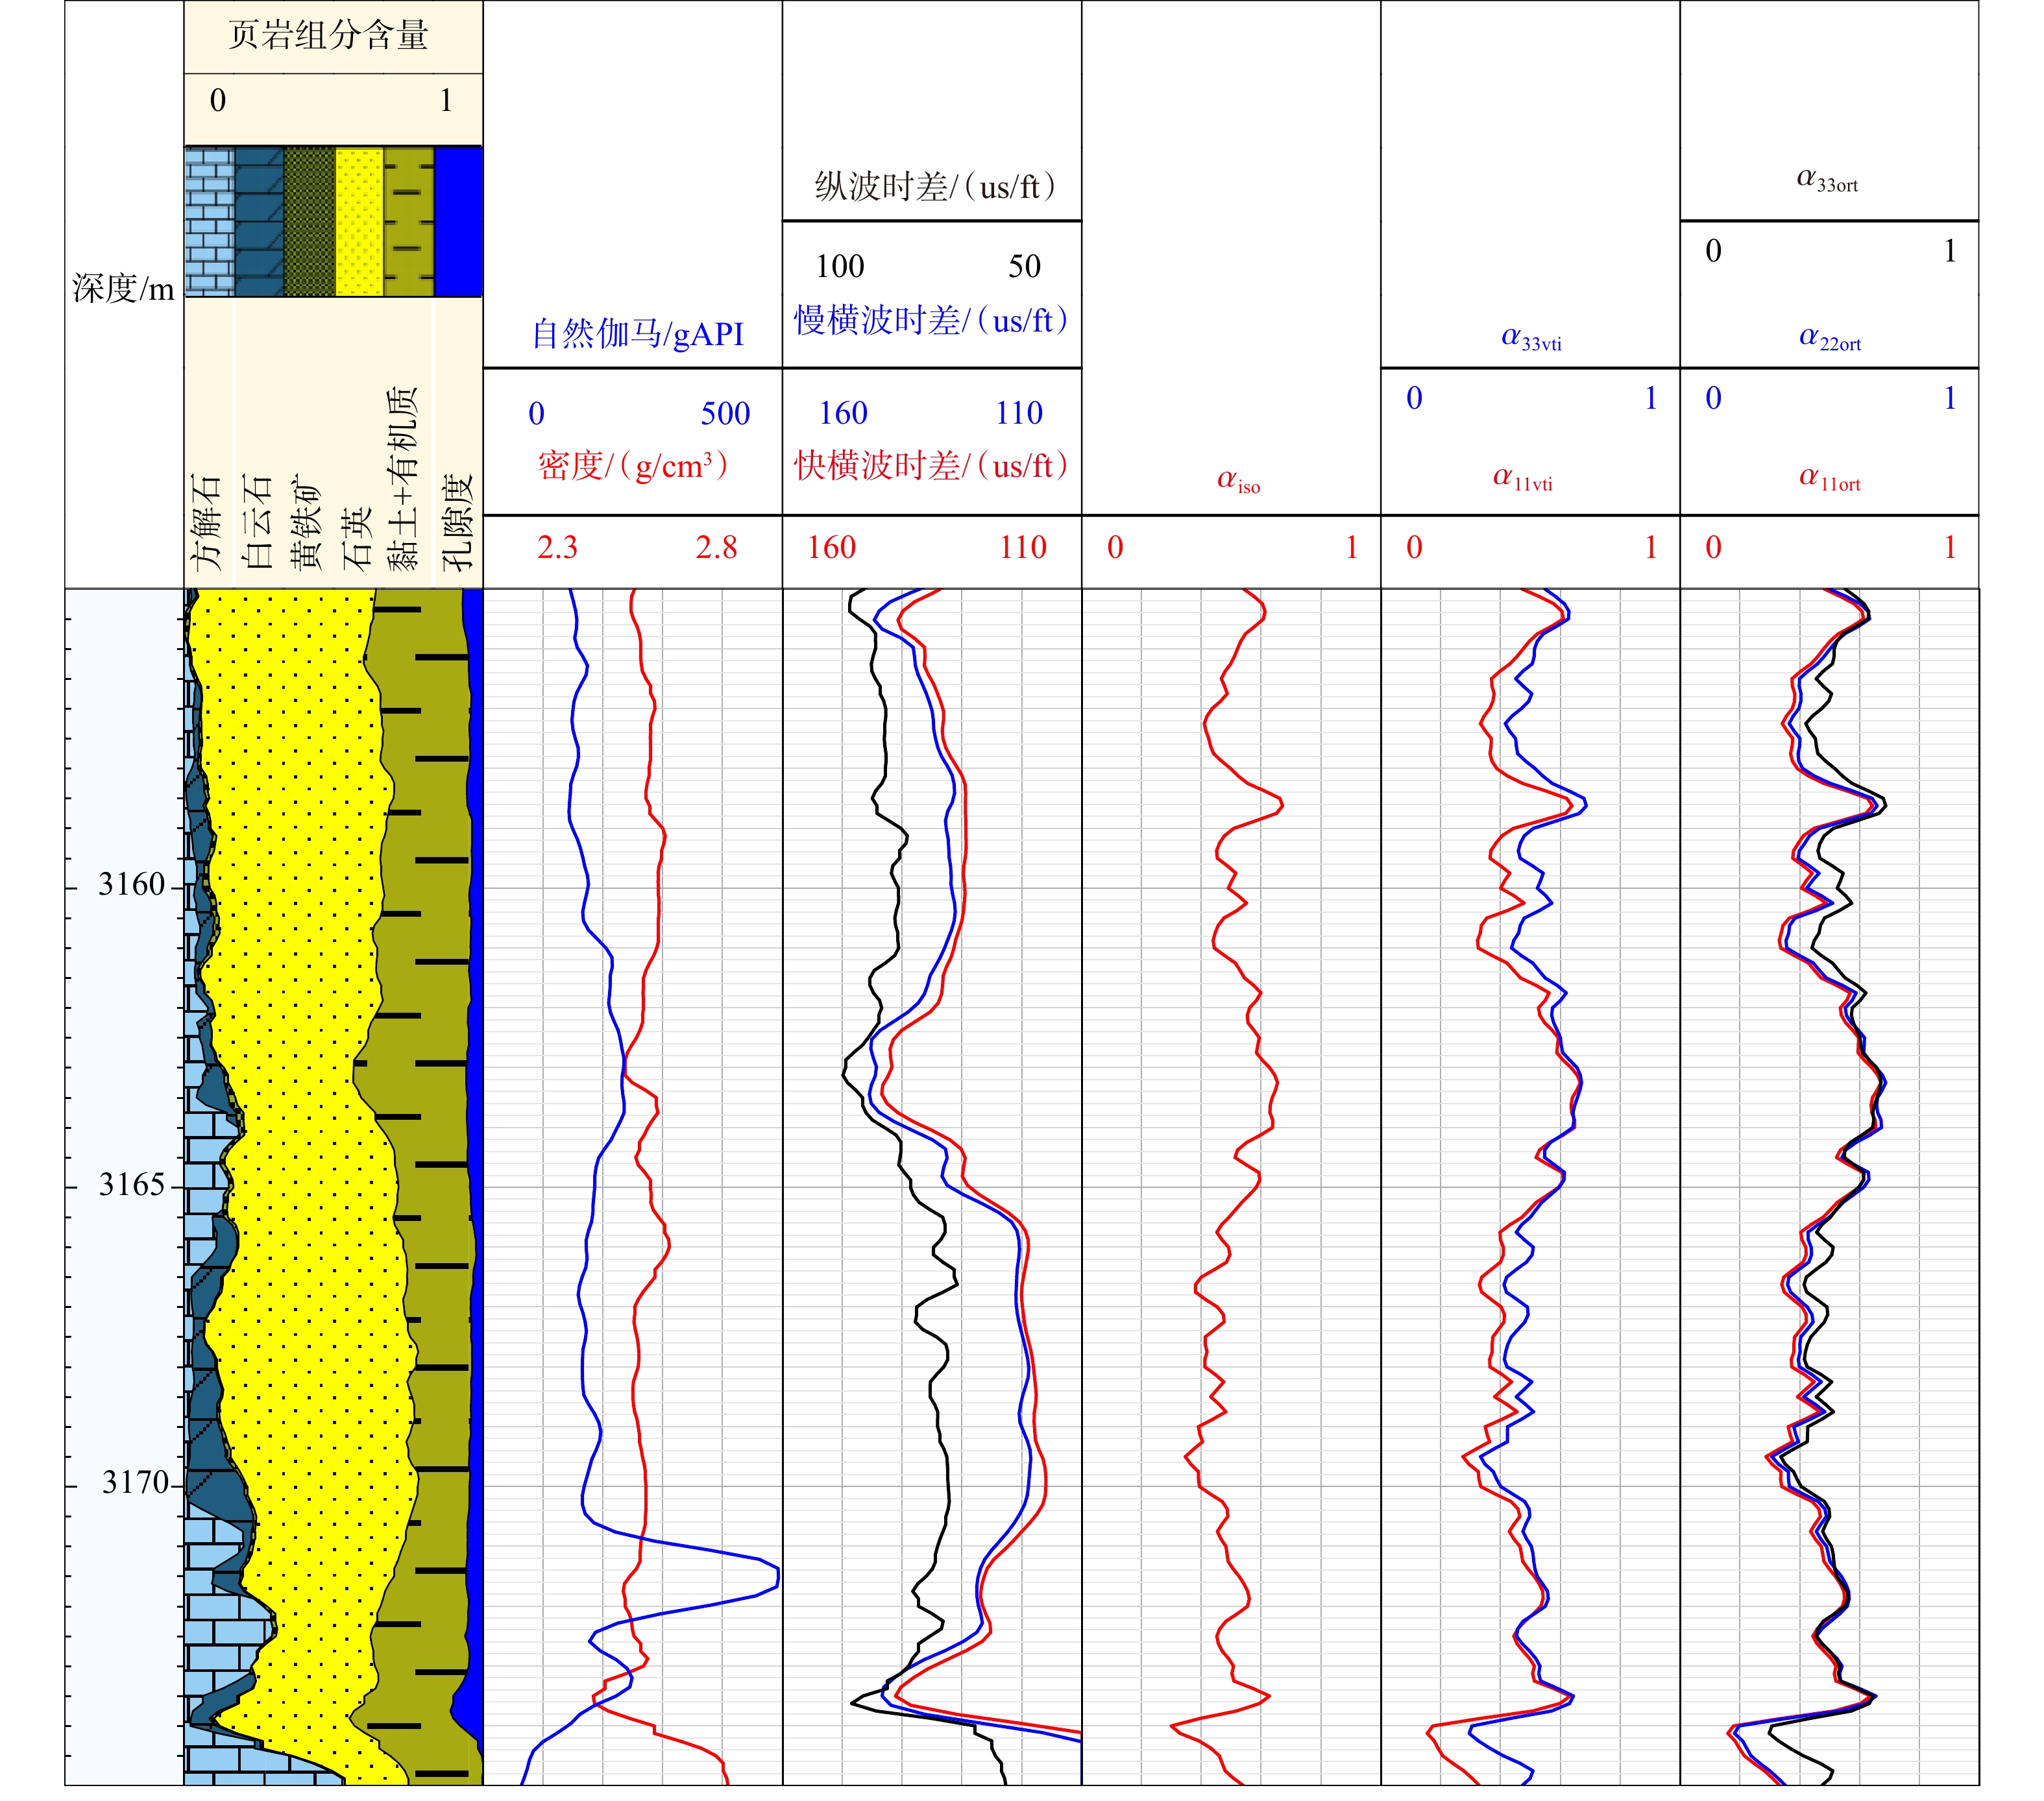The width and height of the screenshot is (2044, 1801).
Task: Click the calcite brick-pattern legend swatch
Action: 209,221
